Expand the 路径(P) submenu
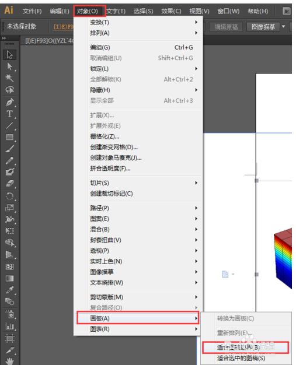 [x=138, y=208]
